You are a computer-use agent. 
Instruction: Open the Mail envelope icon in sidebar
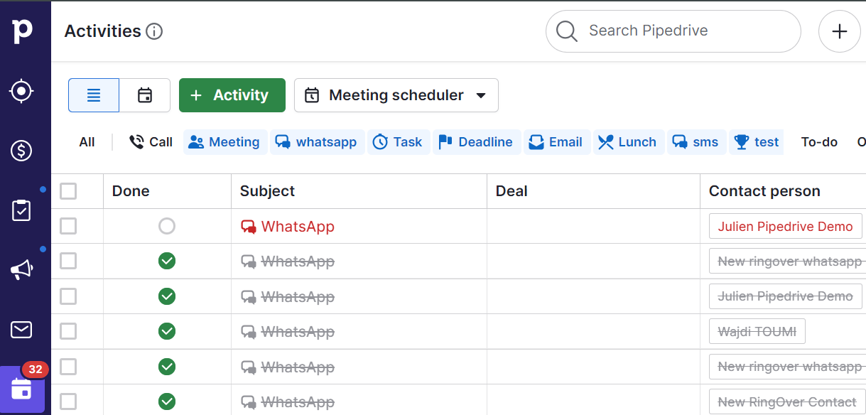tap(22, 330)
